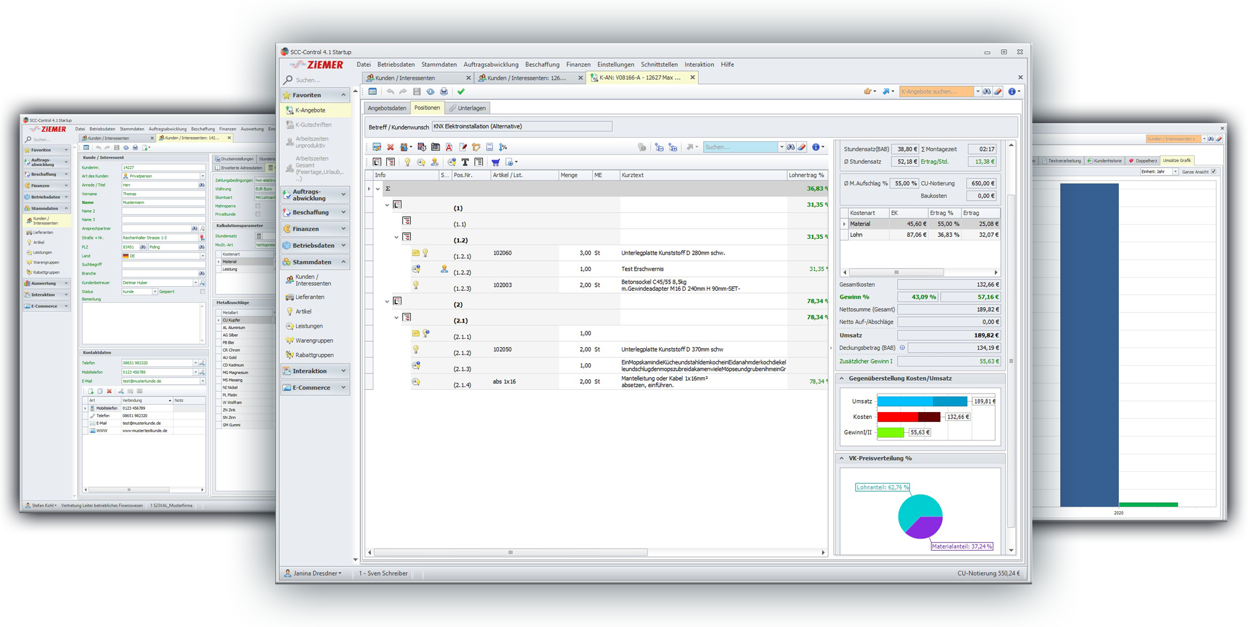Click Stefan Kohl user button in left window
This screenshot has width=1254, height=627.
40,506
